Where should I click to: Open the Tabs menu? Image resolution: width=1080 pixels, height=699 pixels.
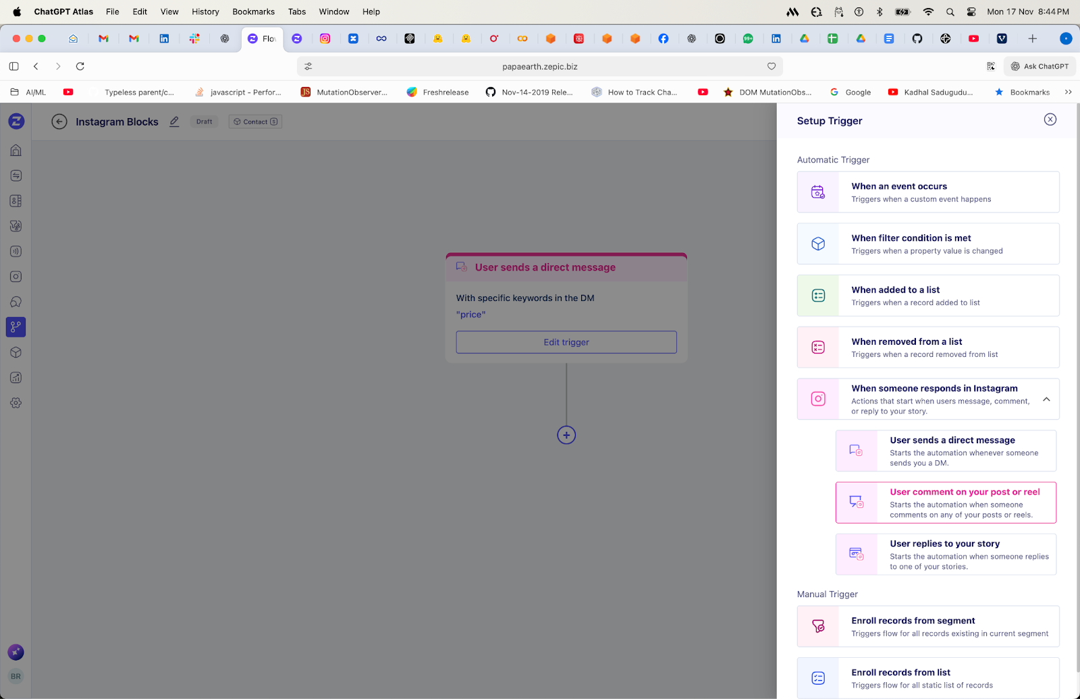tap(297, 11)
